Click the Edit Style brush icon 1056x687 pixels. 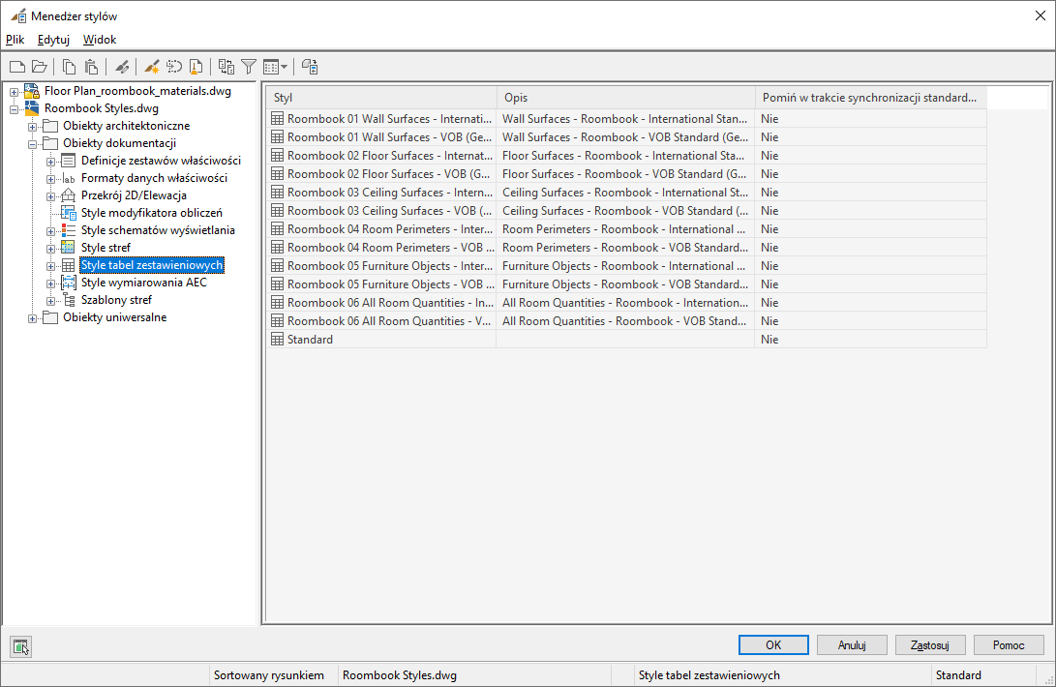[x=122, y=67]
